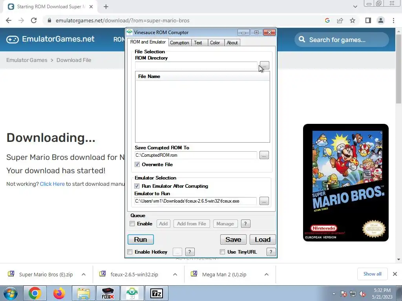
Task: Close the Chrome downloads bar
Action: [395, 274]
